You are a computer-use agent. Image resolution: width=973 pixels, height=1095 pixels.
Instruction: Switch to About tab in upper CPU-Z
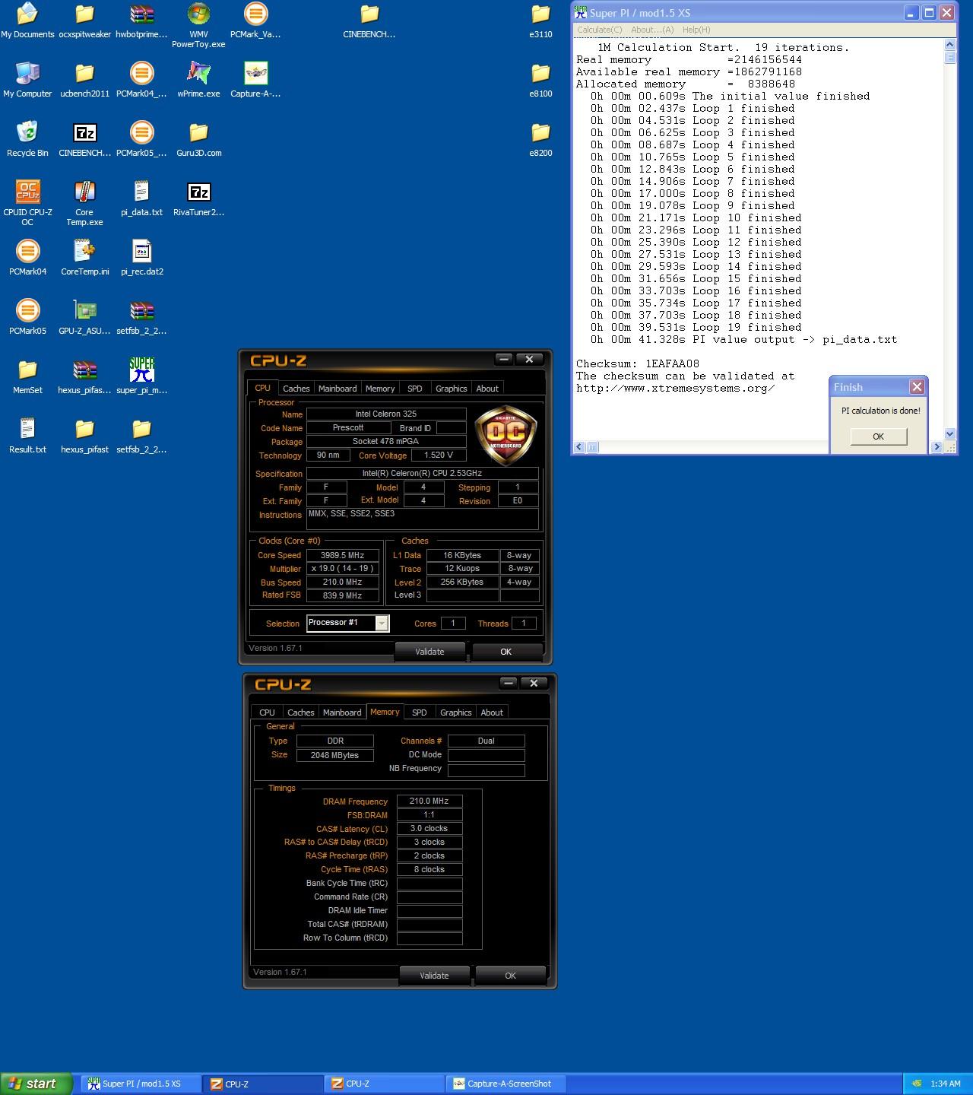487,389
